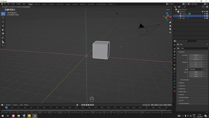Expand the Camera item in outliner
Viewport: 209px width, 118px height.
178,14
